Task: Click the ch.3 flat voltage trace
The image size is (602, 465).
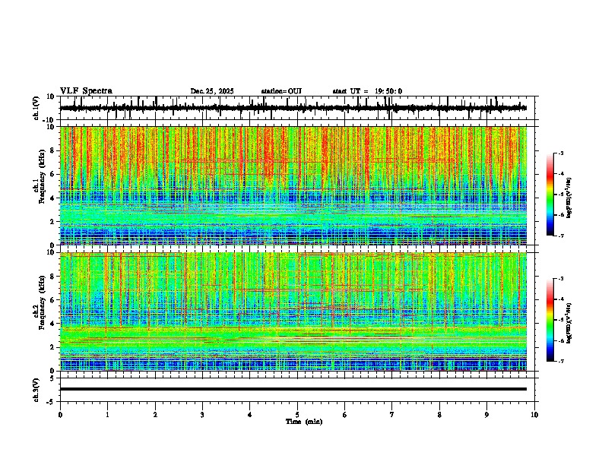Action: coord(293,389)
